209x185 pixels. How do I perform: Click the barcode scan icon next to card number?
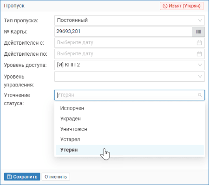pyautogui.click(x=198, y=32)
